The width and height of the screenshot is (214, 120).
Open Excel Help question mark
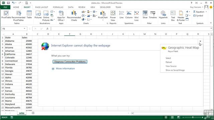[191, 3]
